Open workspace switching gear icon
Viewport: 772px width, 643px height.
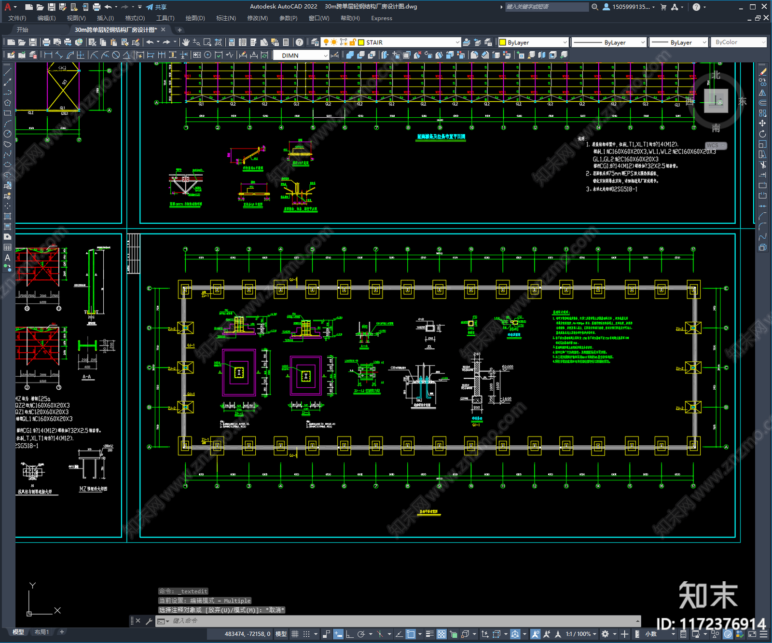[605, 634]
